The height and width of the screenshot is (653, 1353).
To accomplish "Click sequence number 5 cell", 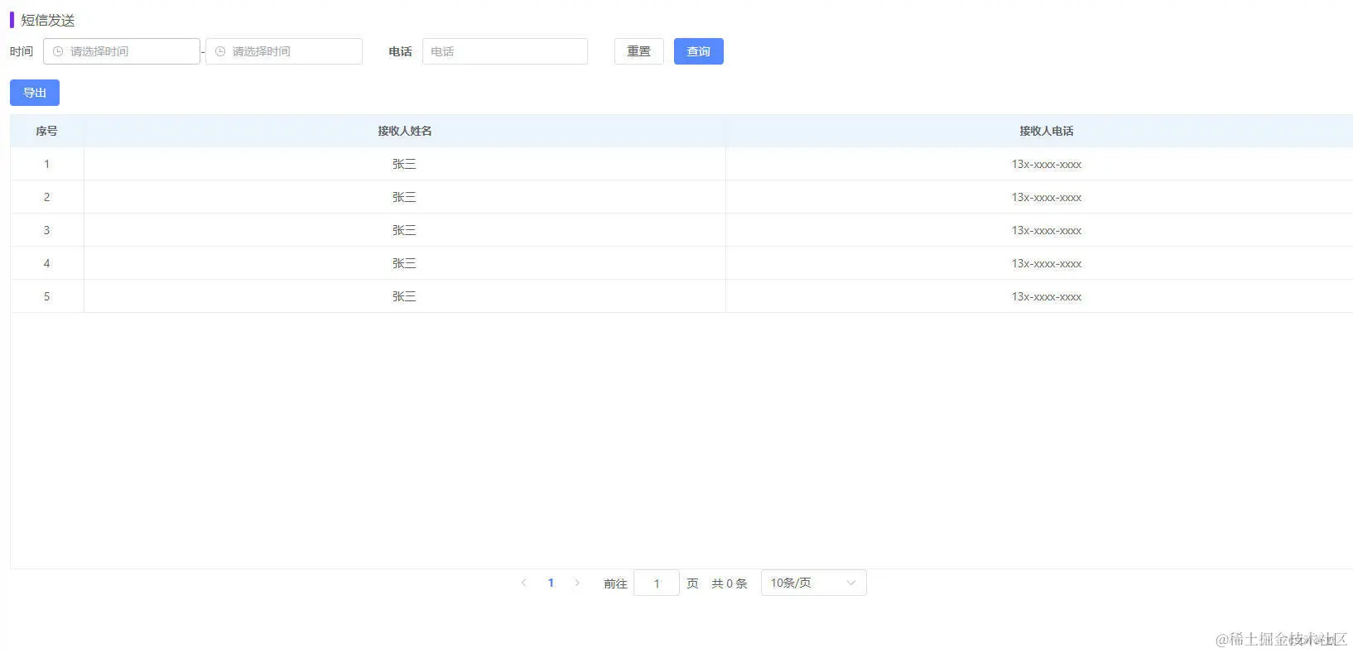I will 46,296.
